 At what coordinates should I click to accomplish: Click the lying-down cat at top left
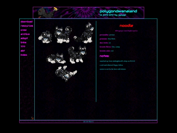click(45, 37)
